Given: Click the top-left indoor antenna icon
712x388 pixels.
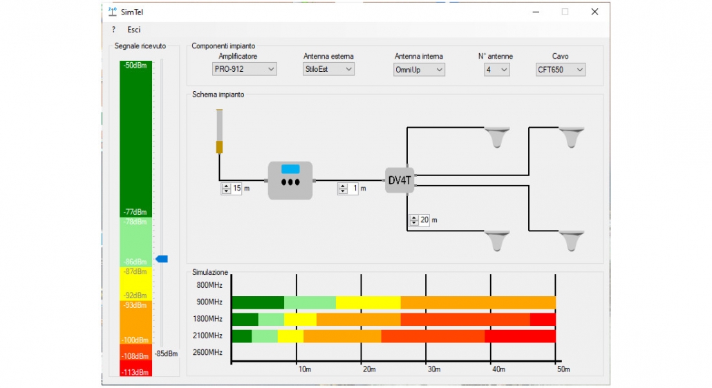Looking at the screenshot, I should (497, 137).
